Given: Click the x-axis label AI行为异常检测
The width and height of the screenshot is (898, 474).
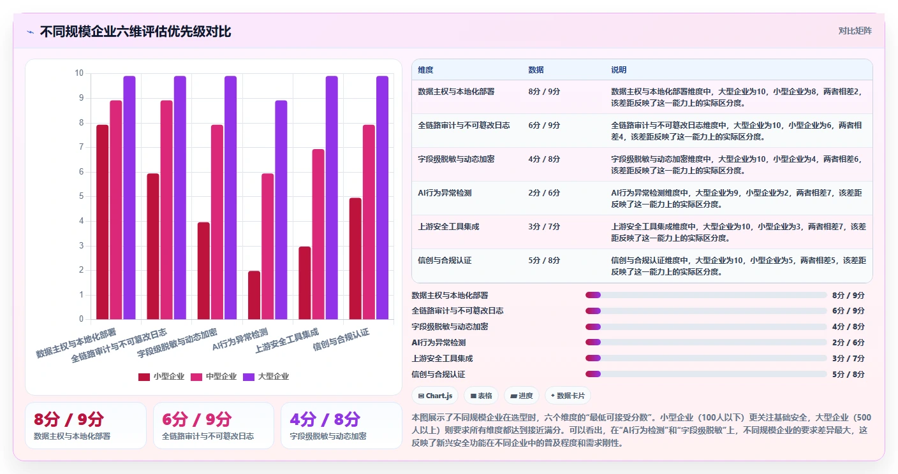Looking at the screenshot, I should (240, 341).
